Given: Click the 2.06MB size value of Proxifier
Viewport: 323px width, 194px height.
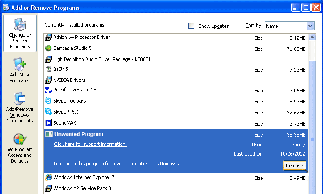Looking at the screenshot, I should (297, 91).
